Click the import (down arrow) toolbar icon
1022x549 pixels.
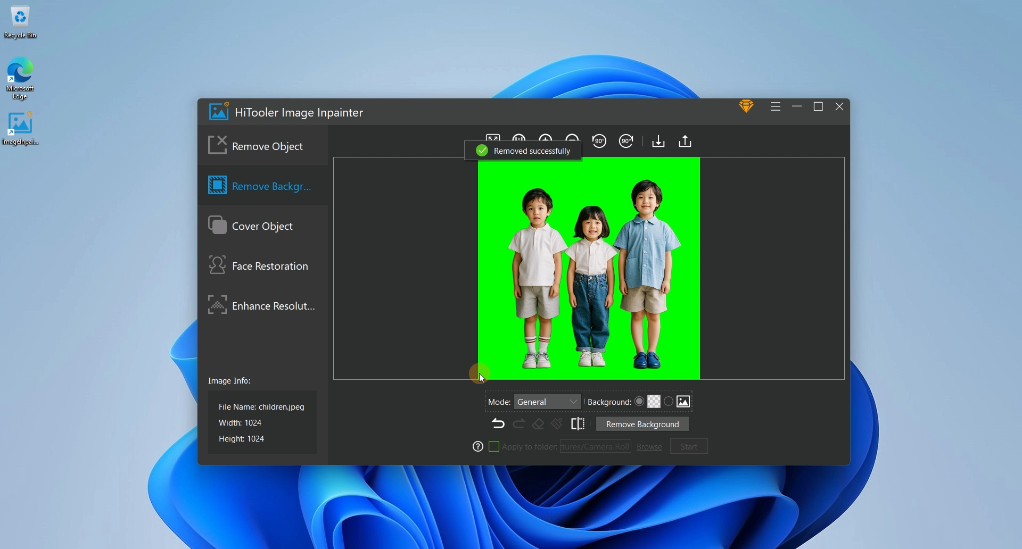tap(658, 142)
